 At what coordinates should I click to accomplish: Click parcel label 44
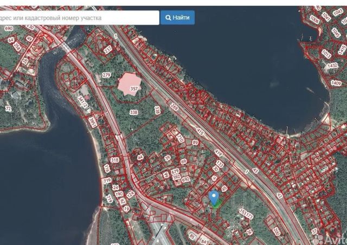(140, 157)
